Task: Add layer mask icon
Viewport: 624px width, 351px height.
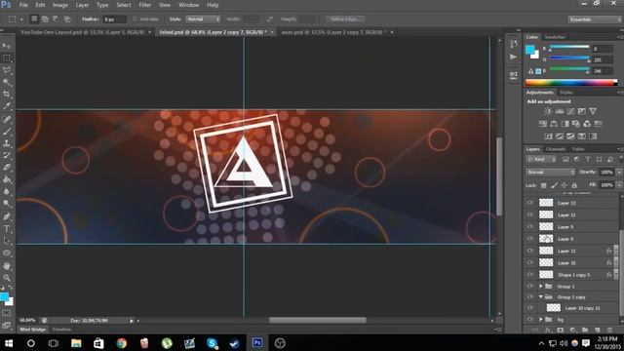Action: [561, 330]
